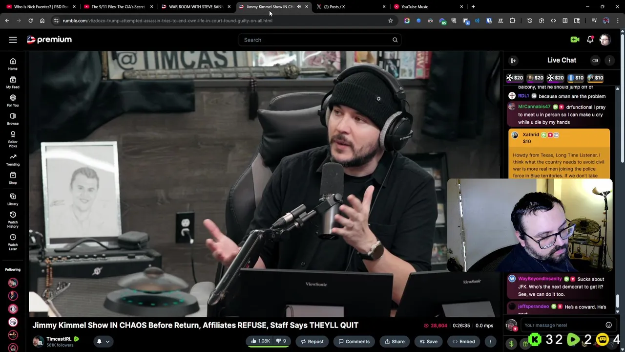
Task: Reload the page in browser
Action: 30,21
